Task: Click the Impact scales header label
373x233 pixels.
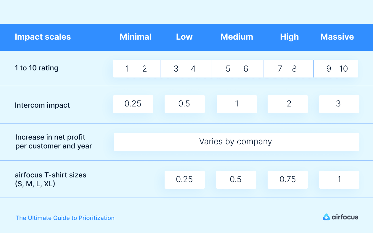Action: [43, 37]
